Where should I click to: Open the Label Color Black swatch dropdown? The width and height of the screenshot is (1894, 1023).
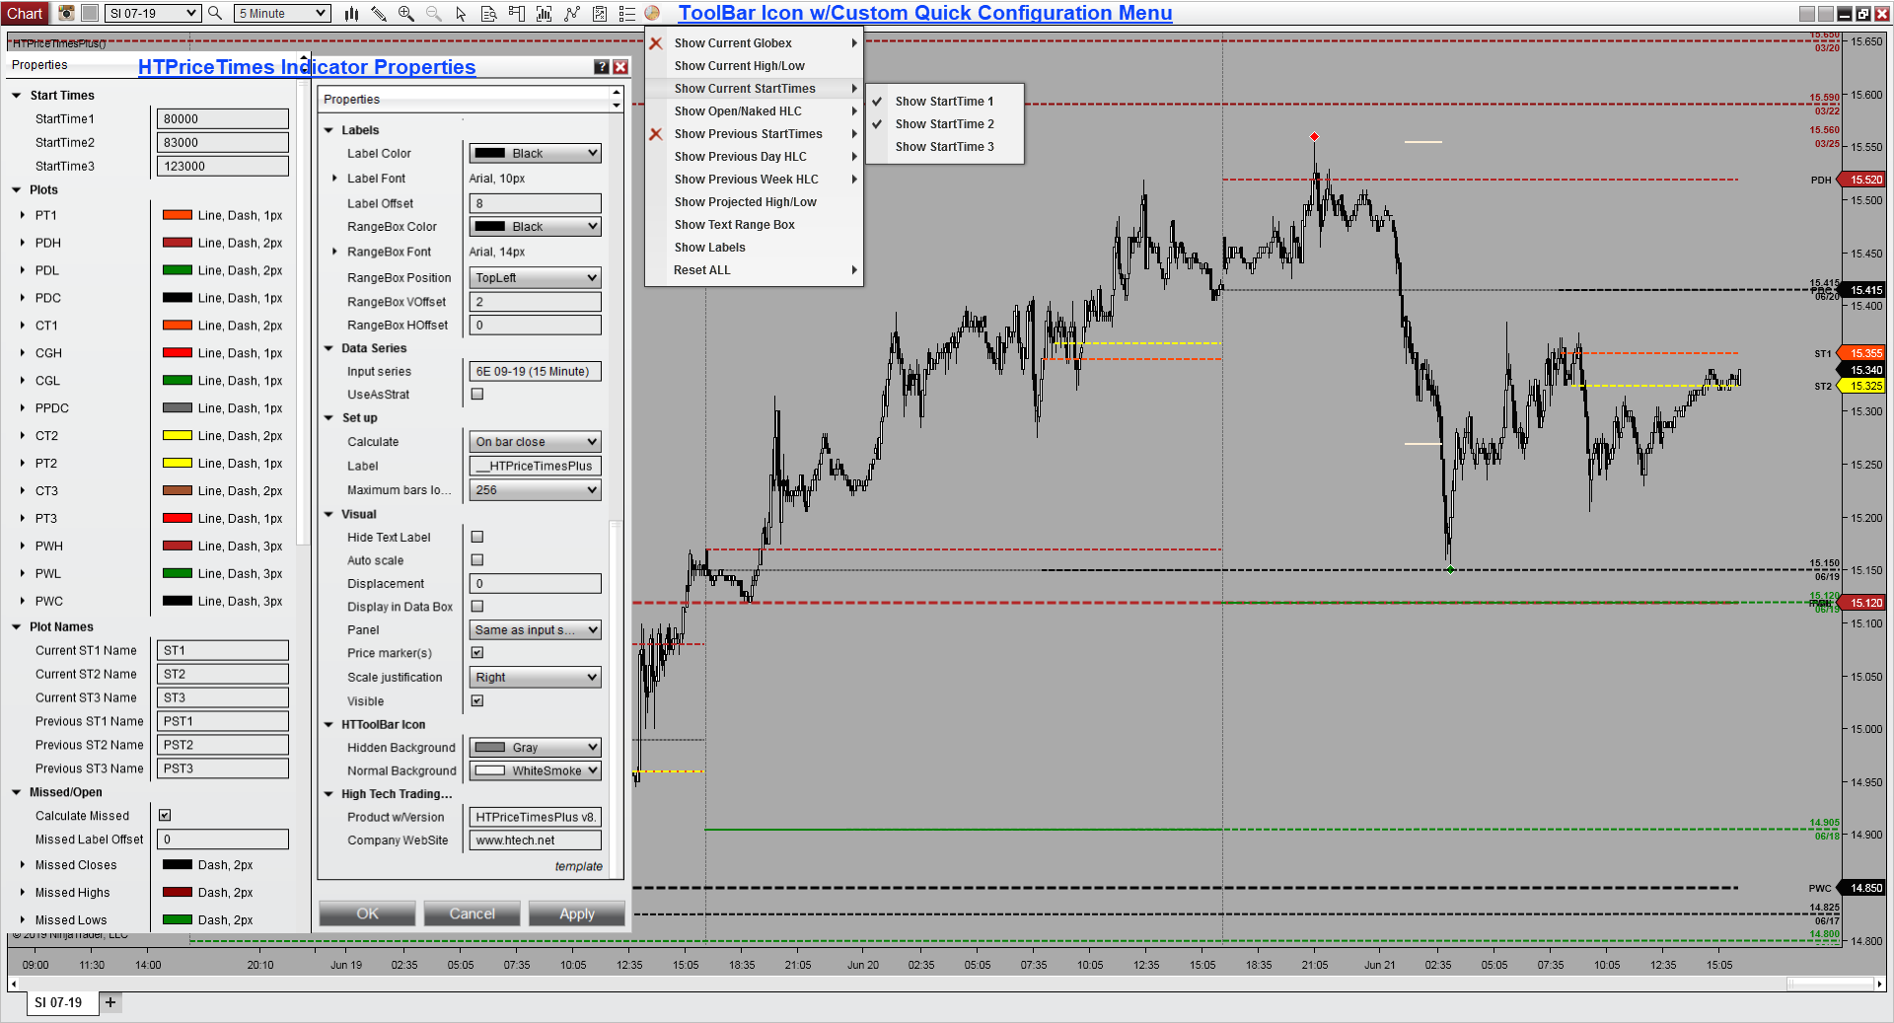click(535, 153)
